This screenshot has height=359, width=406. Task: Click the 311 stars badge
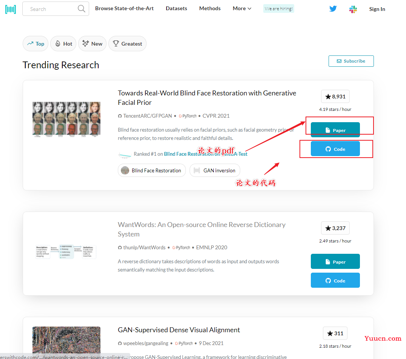point(335,333)
